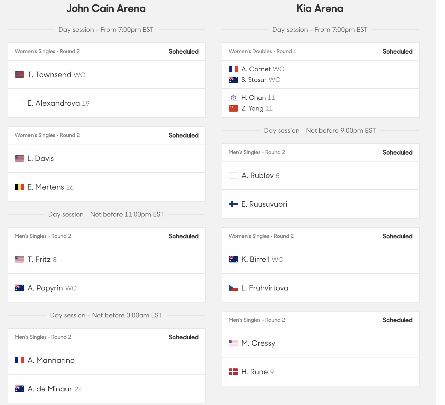This screenshot has height=405, width=445.
Task: Click the Finland flag beside E. Ruusuvuori
Action: click(x=233, y=204)
